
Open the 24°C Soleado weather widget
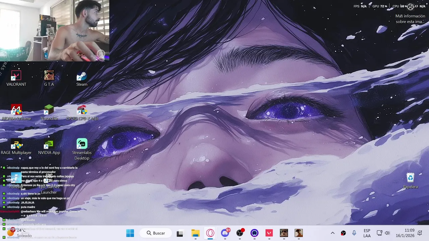[x=19, y=233]
